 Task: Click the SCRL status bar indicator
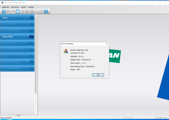coord(165,118)
